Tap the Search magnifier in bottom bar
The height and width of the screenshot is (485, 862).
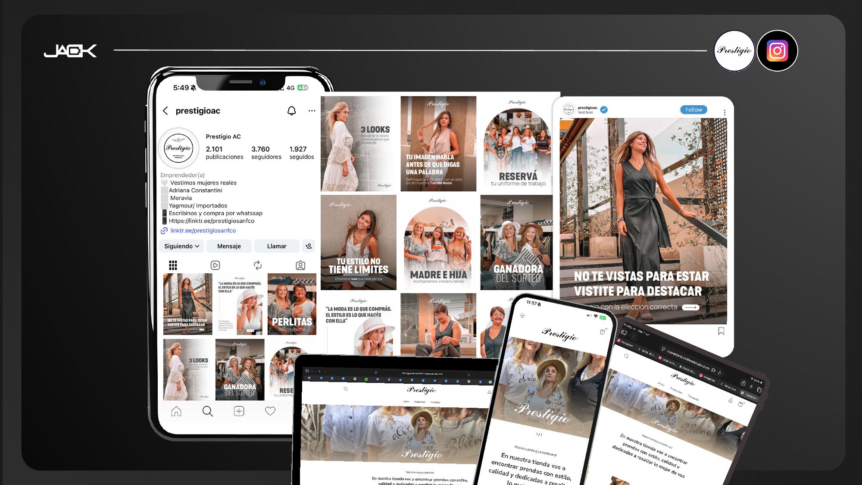[208, 411]
